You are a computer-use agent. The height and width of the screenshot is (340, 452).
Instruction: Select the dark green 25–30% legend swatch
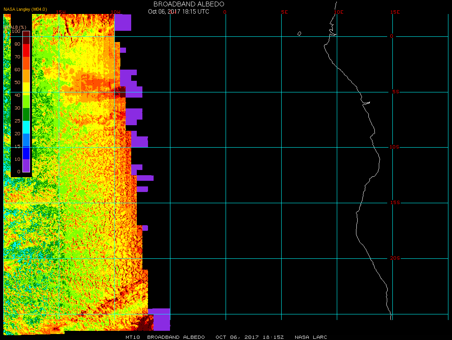coord(26,114)
